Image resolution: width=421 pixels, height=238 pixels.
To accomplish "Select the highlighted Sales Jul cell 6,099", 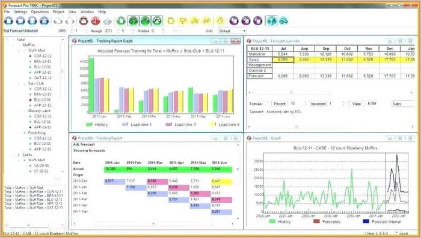I will [283, 60].
